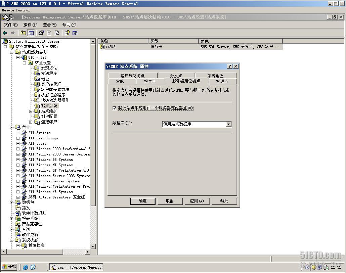Click the Refresh toolbar icon
The height and width of the screenshot is (273, 346).
[49, 33]
